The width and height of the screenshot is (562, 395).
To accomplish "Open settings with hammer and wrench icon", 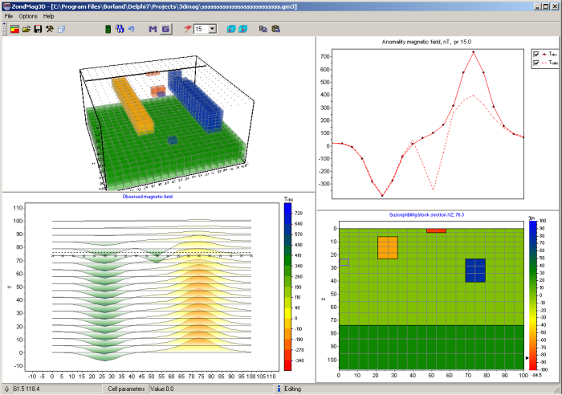I will (49, 29).
